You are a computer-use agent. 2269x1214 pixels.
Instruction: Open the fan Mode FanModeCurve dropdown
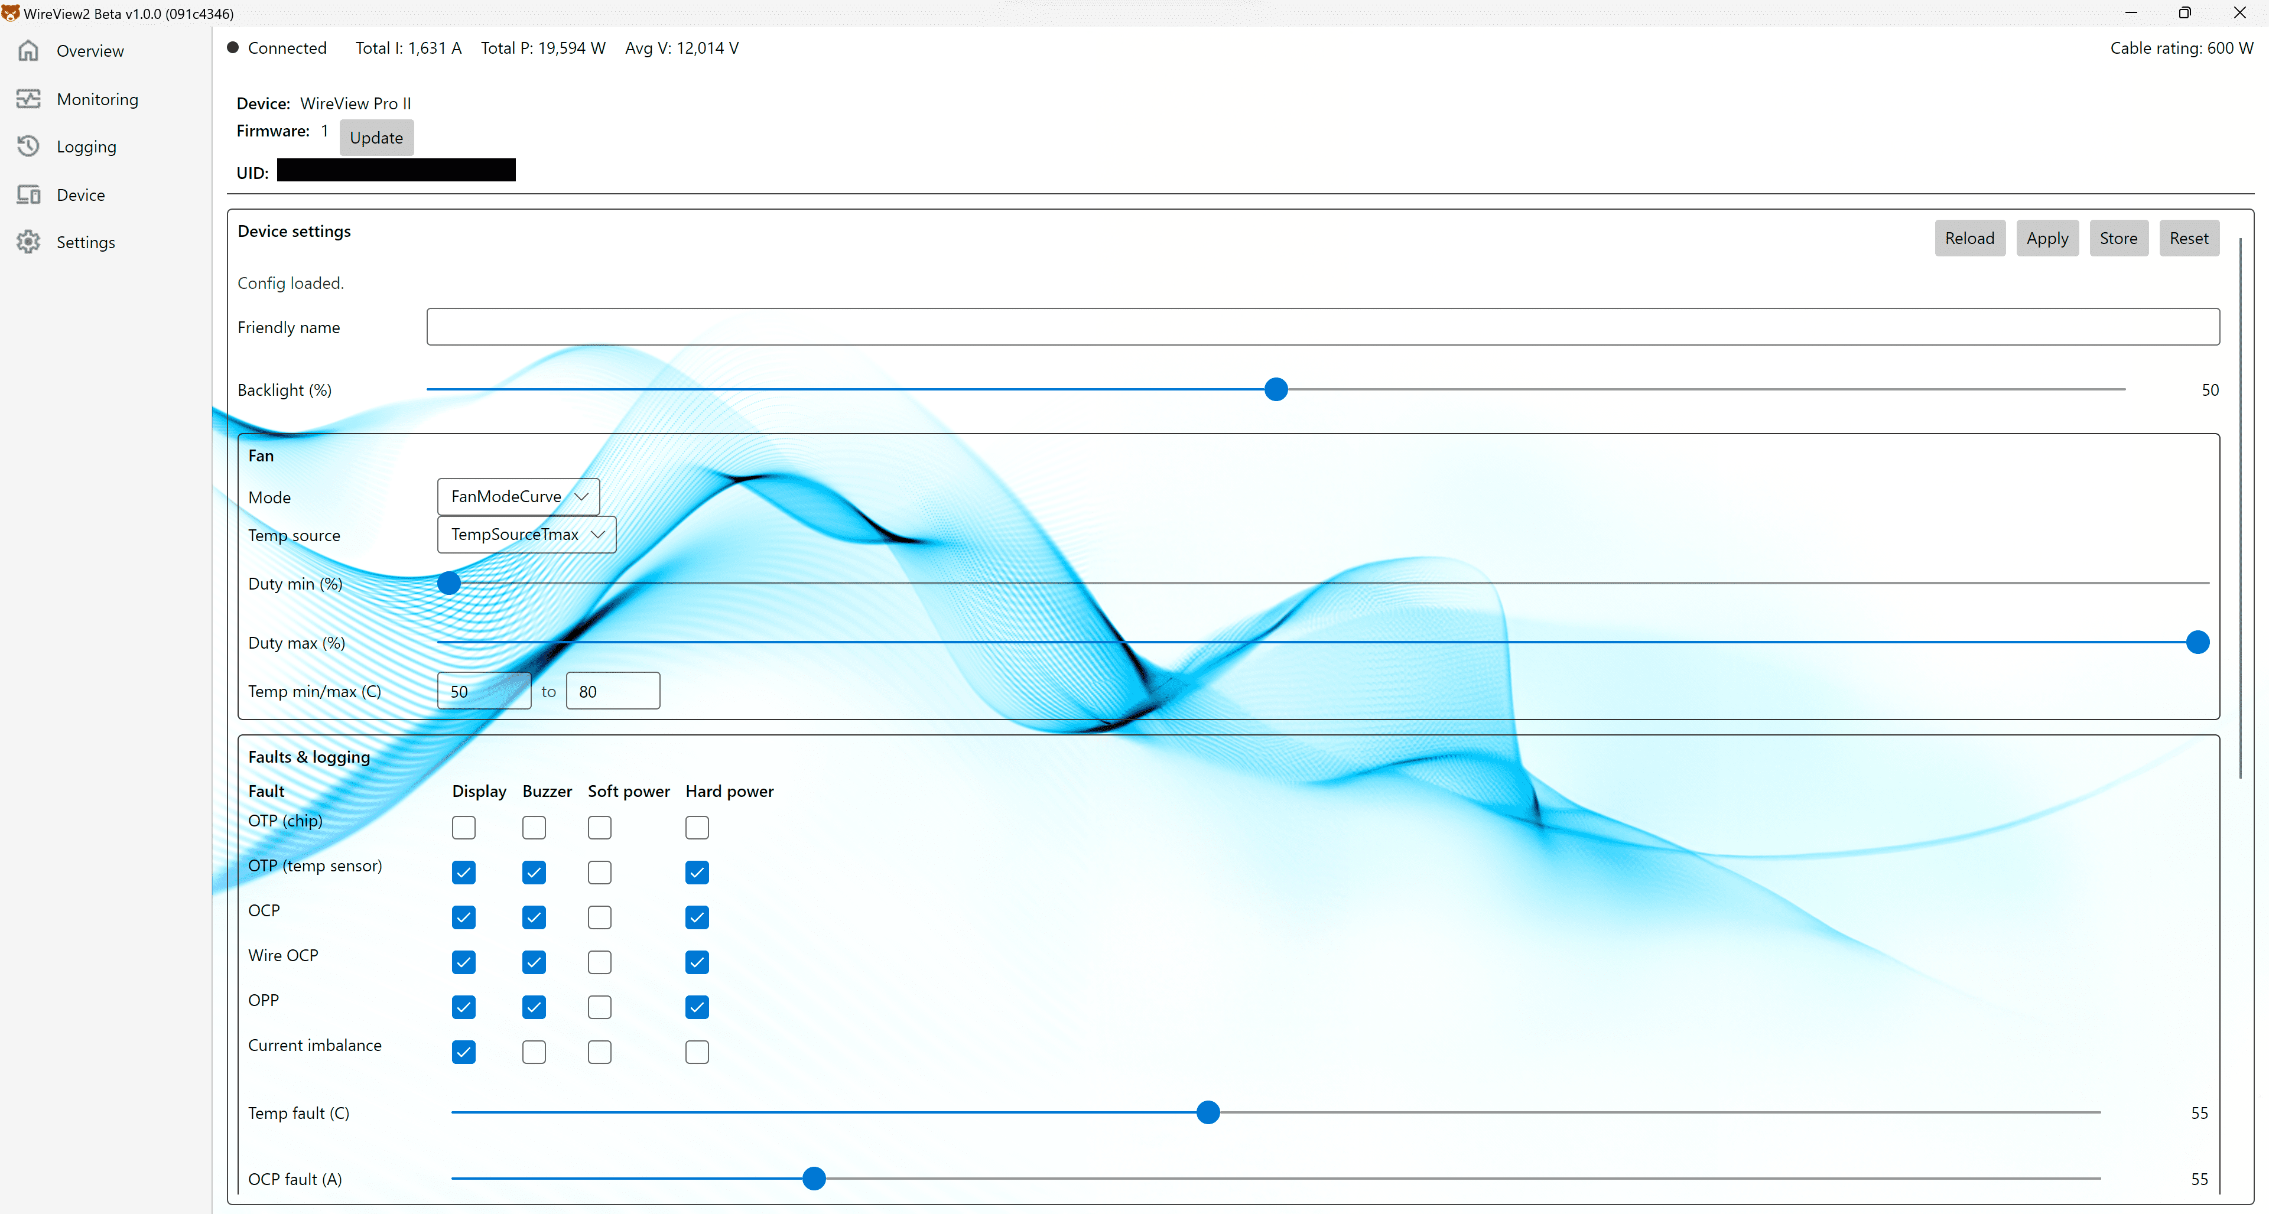click(x=518, y=496)
